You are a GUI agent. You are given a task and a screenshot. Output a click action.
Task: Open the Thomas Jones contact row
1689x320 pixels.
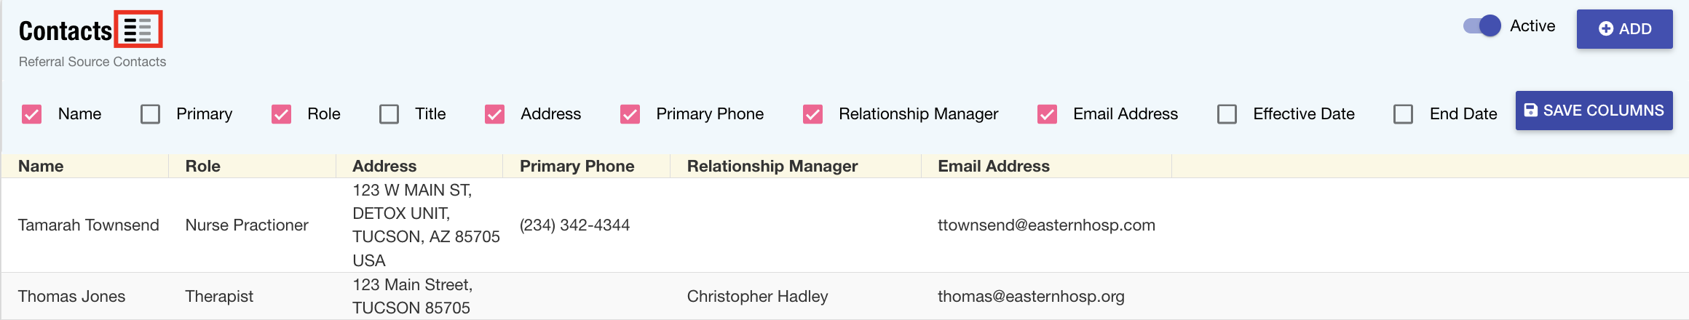(71, 296)
